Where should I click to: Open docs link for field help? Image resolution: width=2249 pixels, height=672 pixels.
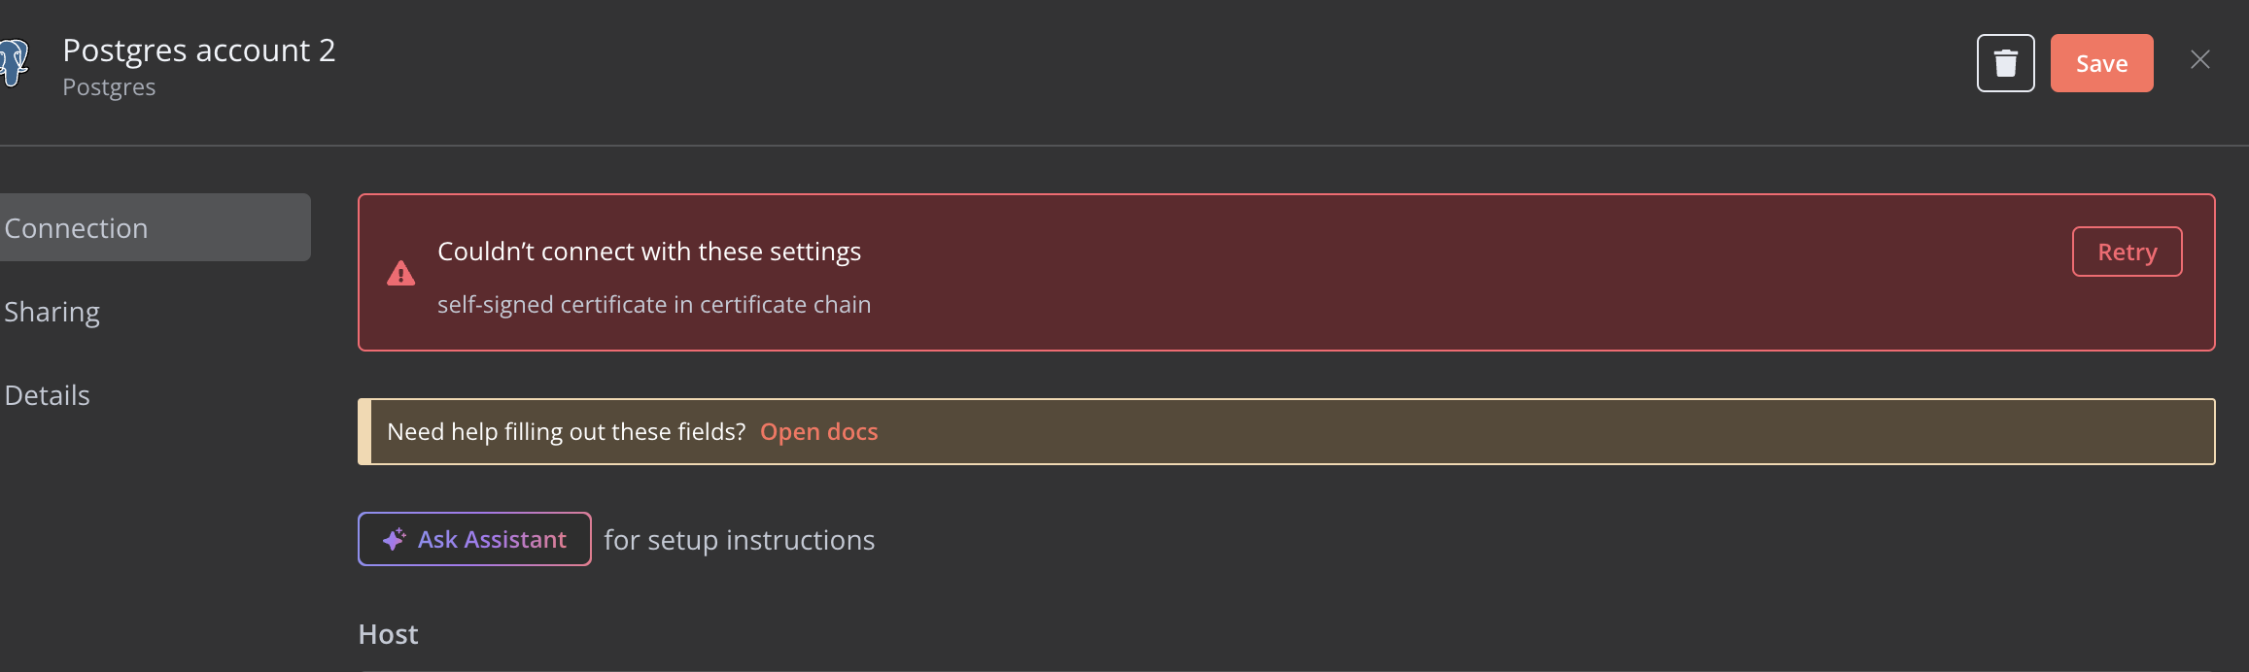tap(818, 431)
